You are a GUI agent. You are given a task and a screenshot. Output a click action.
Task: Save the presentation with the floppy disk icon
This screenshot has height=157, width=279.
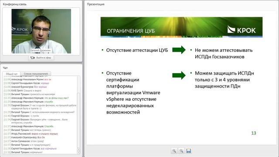click(188, 151)
